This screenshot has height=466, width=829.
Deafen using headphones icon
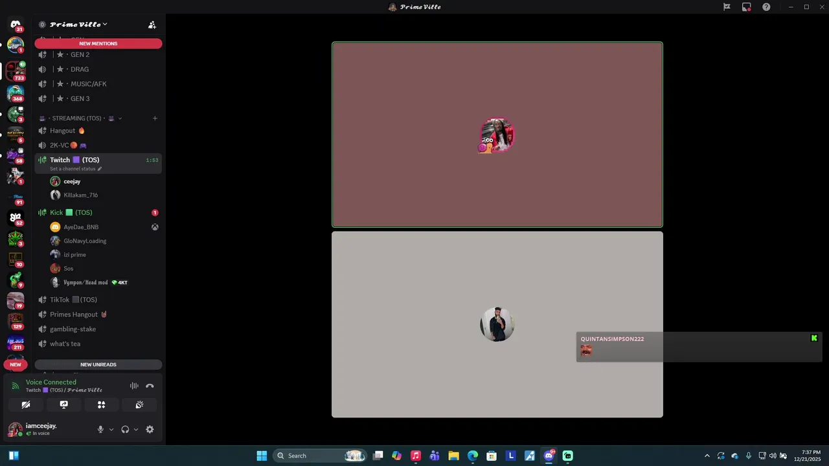click(x=125, y=429)
